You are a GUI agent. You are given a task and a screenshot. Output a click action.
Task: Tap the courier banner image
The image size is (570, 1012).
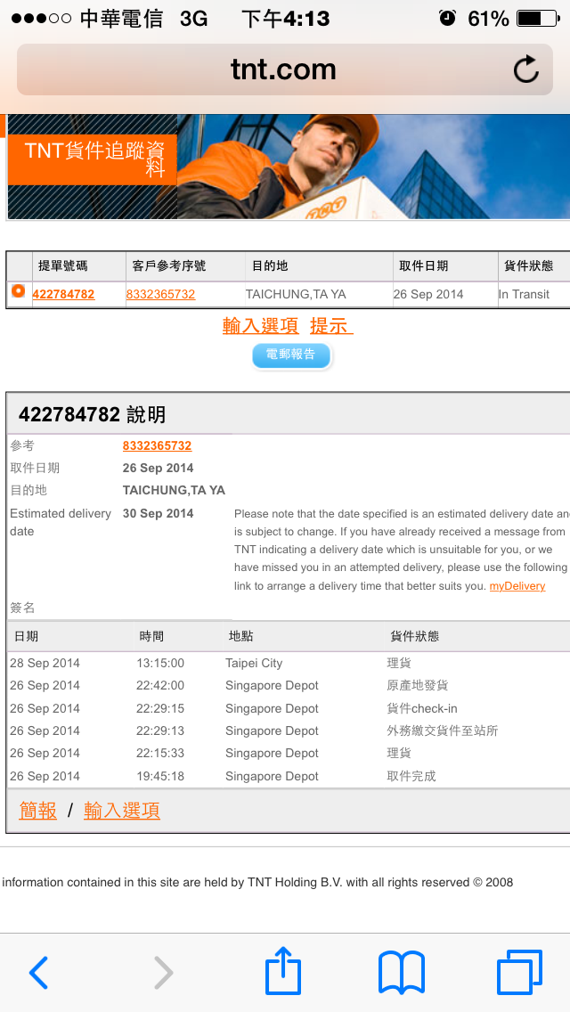(x=373, y=167)
